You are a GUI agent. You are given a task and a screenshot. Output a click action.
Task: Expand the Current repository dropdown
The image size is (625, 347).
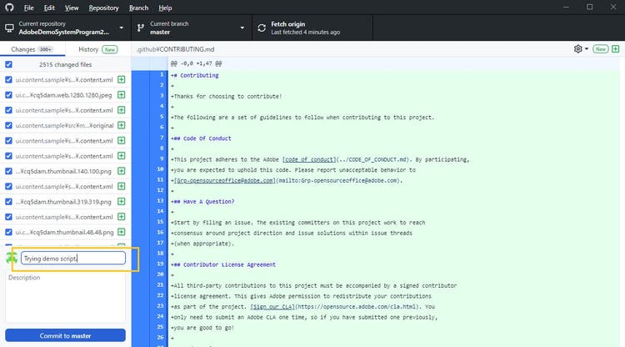(65, 28)
